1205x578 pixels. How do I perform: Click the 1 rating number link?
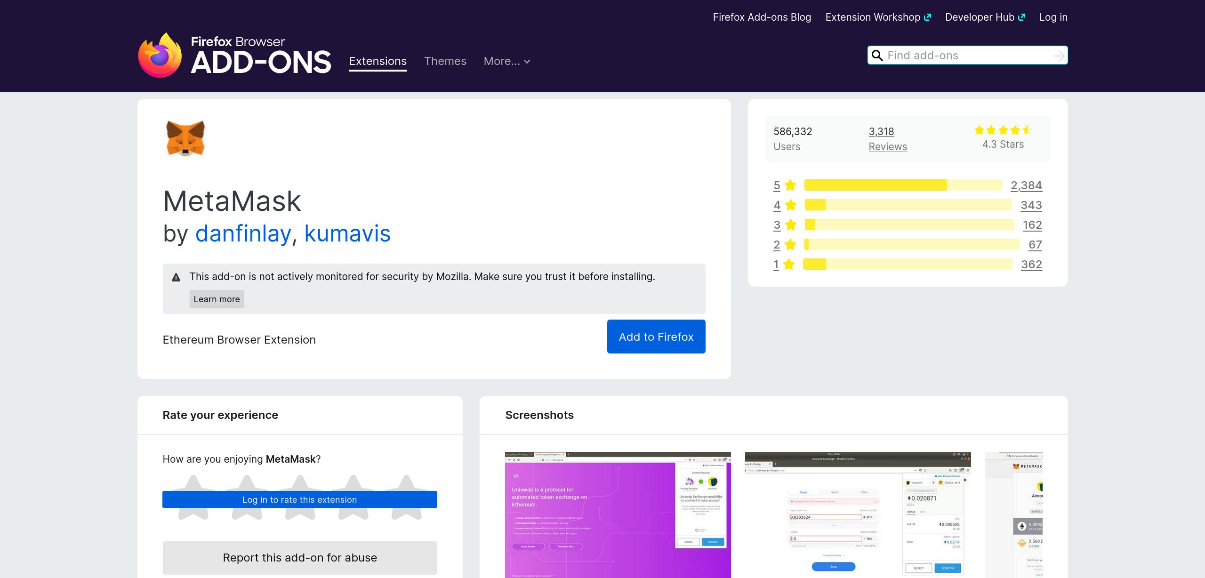(776, 265)
